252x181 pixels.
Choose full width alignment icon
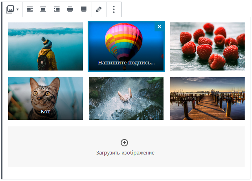[x=84, y=9]
